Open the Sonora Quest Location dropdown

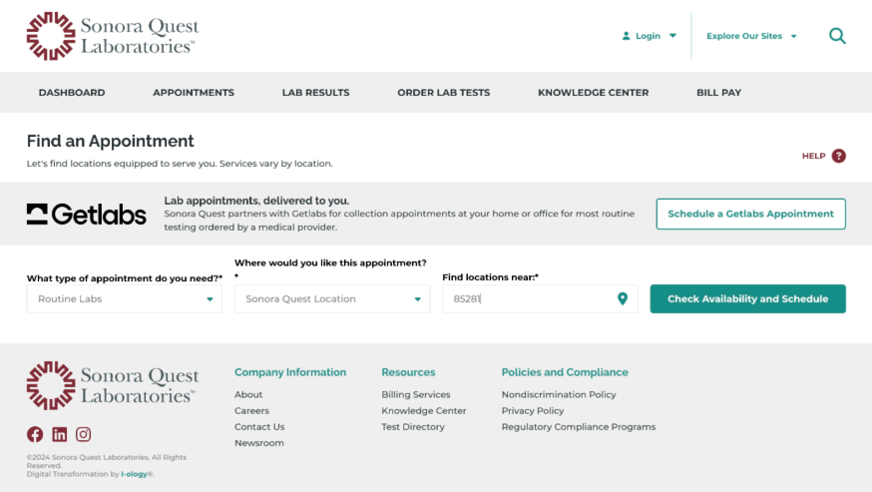click(332, 298)
